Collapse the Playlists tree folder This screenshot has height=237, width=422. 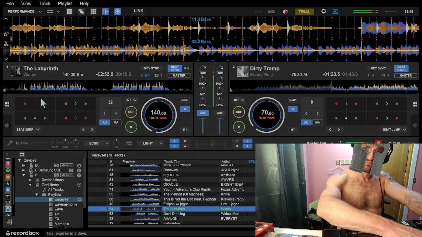37,195
